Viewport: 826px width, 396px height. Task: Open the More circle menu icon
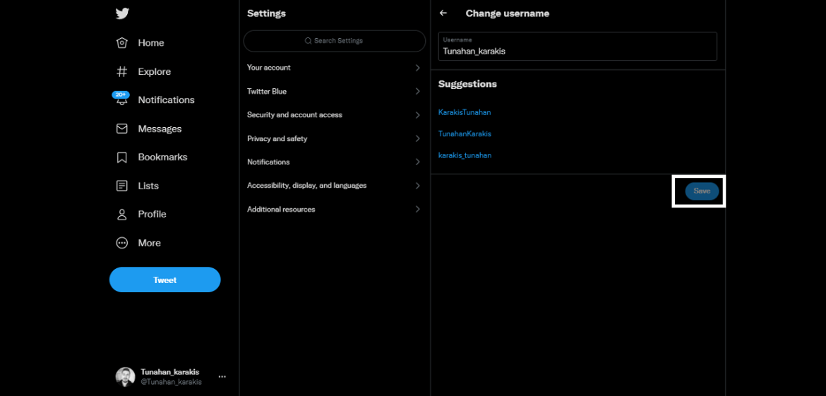pos(122,243)
